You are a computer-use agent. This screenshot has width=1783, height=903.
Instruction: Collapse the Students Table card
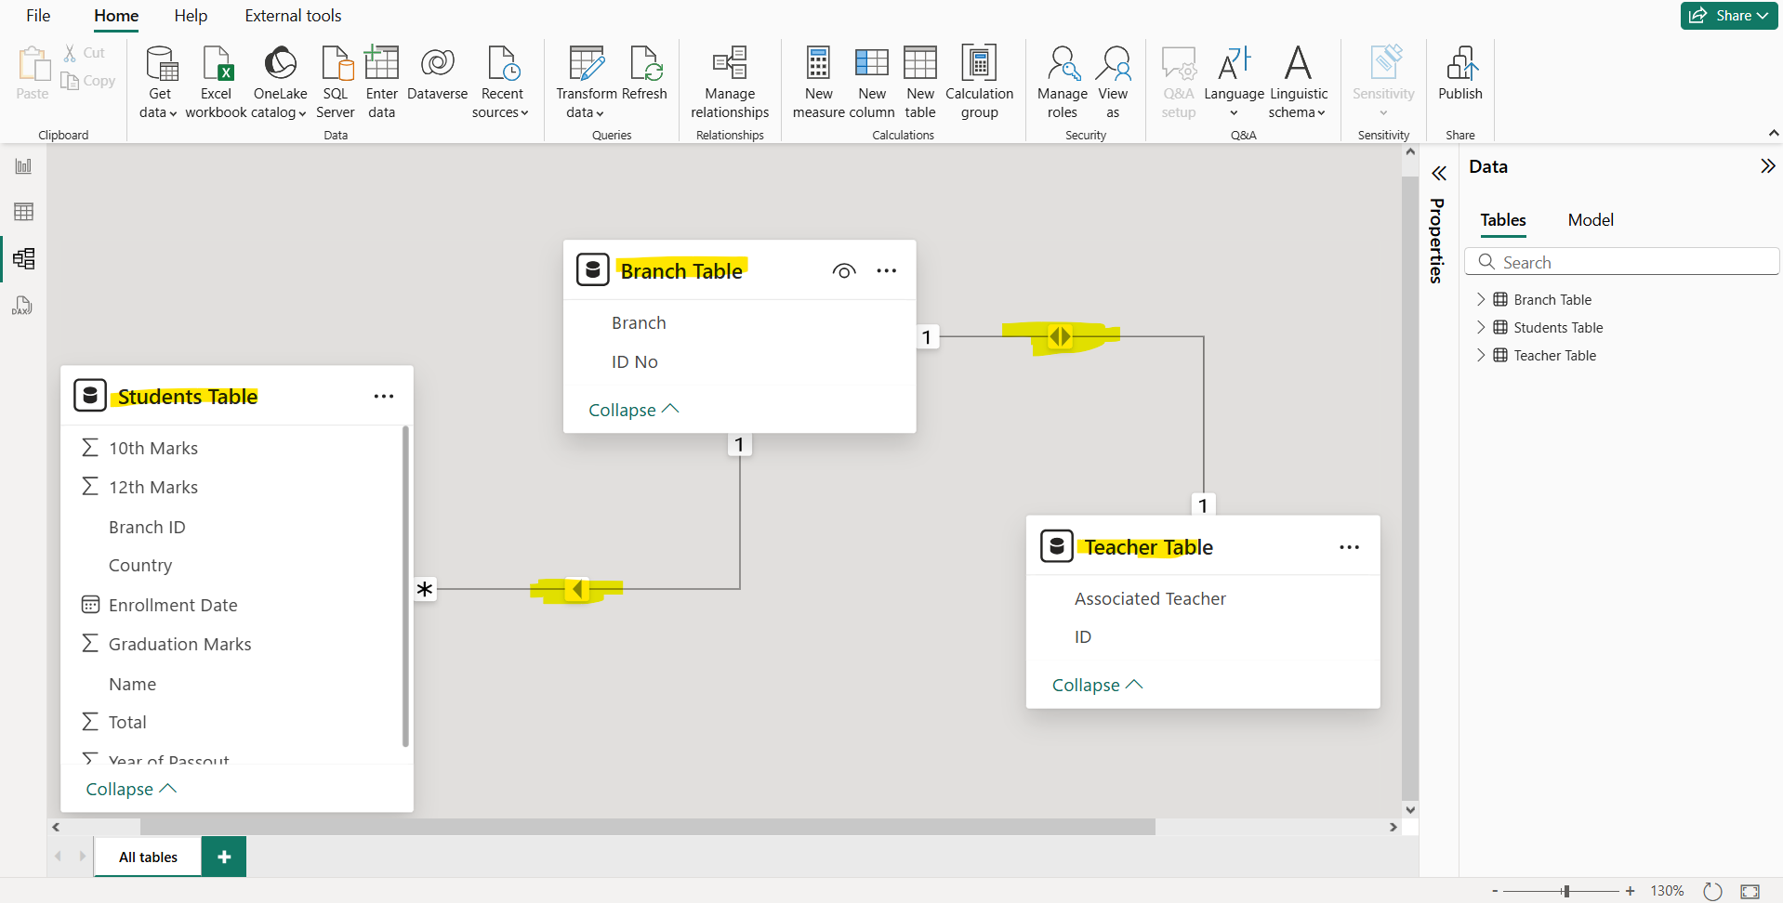click(129, 788)
